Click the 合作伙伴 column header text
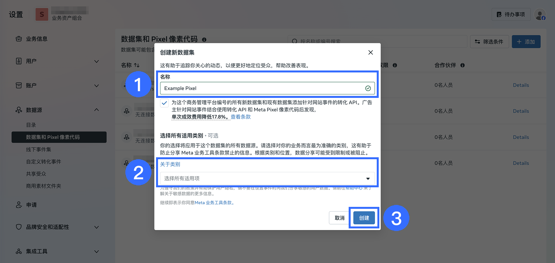 (445, 65)
